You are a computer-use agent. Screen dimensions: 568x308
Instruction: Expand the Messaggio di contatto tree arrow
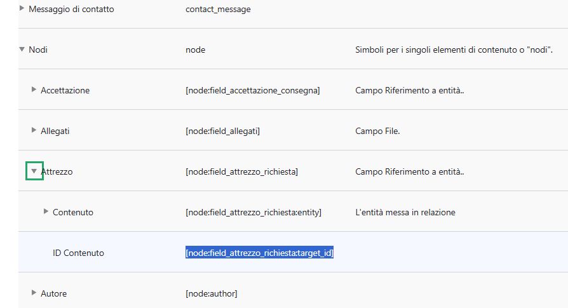tap(23, 9)
